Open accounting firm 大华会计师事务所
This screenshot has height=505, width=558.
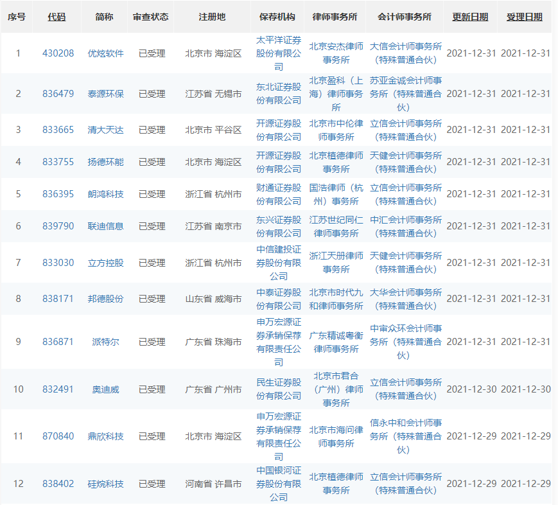click(406, 299)
